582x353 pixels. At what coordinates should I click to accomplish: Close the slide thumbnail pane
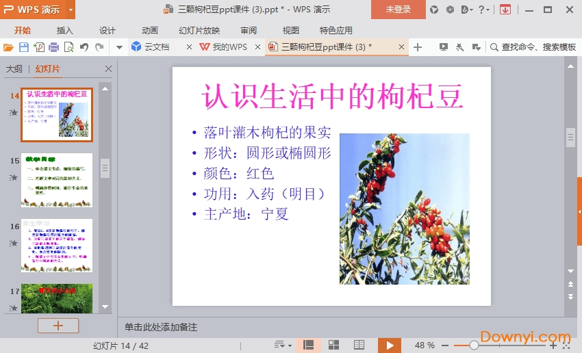[x=108, y=69]
